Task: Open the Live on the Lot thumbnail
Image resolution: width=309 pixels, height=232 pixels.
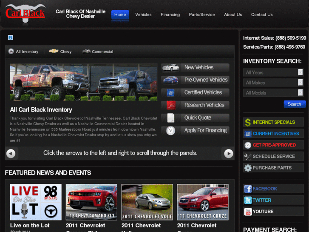Action: point(36,202)
